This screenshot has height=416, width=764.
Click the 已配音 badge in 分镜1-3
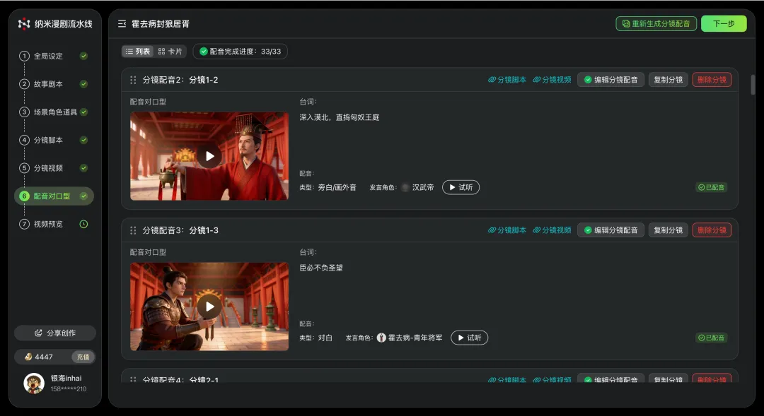tap(712, 338)
